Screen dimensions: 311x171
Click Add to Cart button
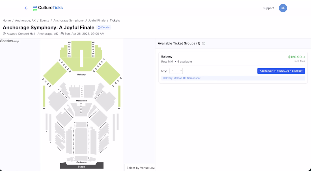pyautogui.click(x=281, y=71)
